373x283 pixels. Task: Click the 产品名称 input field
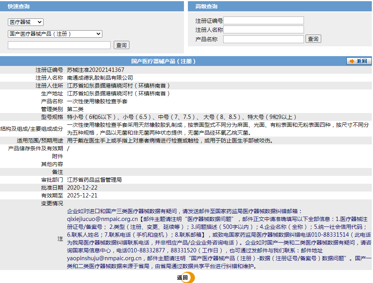click(264, 39)
